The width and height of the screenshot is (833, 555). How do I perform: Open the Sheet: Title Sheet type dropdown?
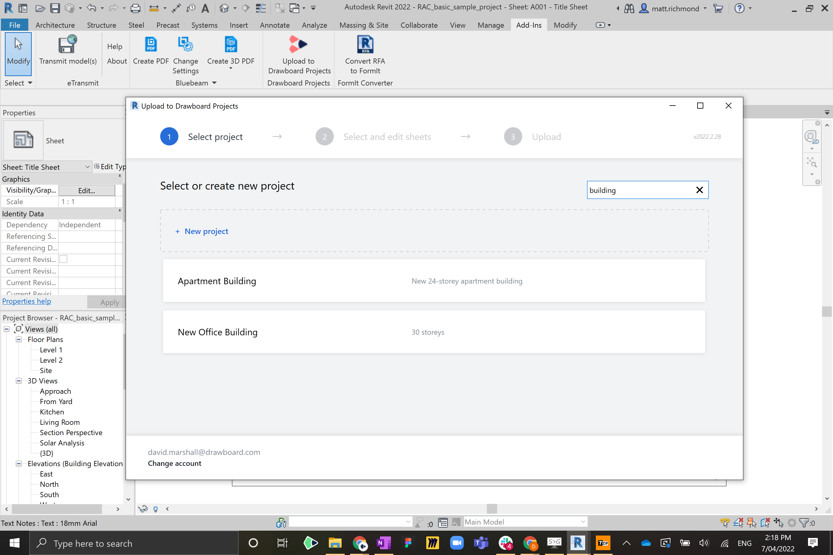tap(87, 167)
